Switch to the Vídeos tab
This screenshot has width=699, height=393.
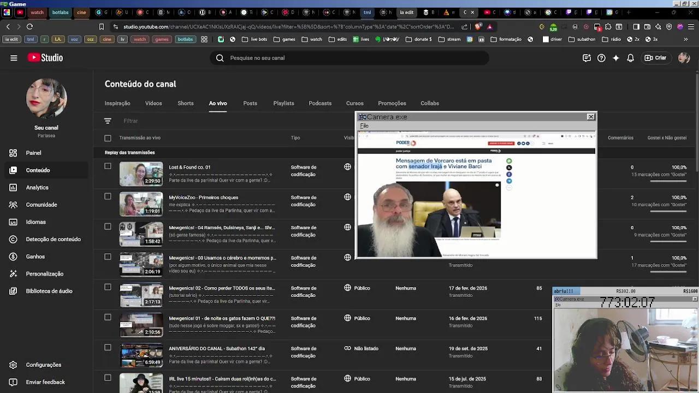[x=153, y=103]
